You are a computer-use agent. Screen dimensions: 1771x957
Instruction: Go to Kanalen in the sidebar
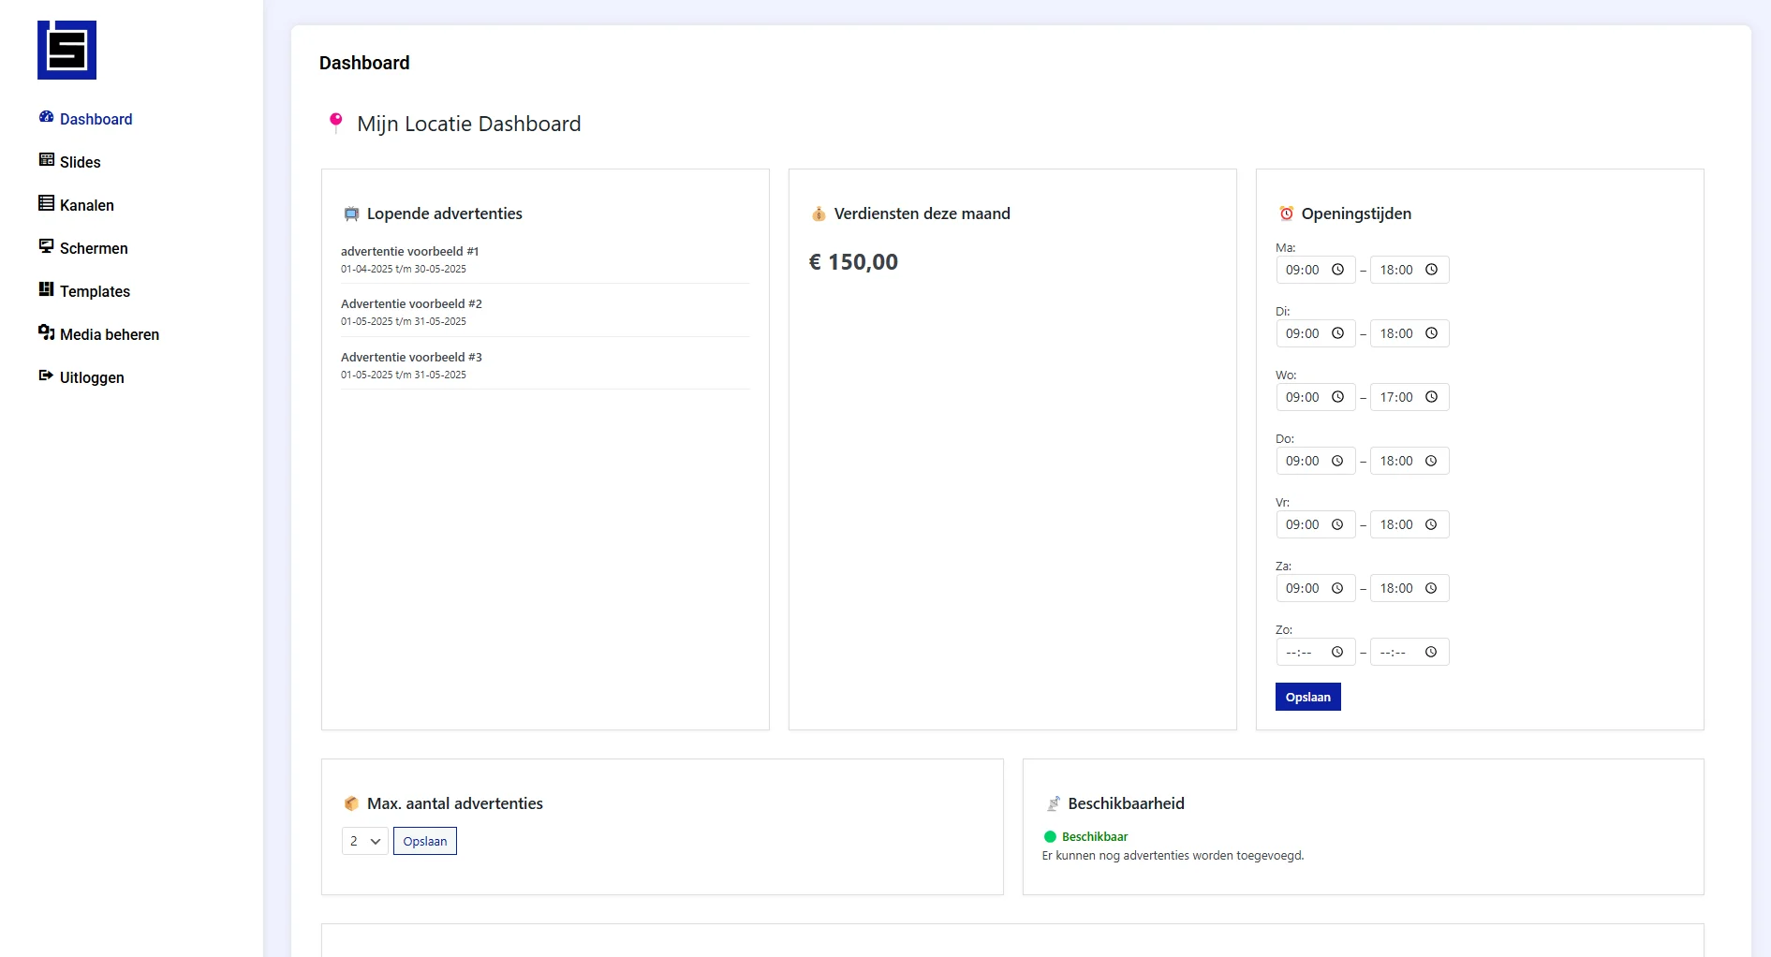point(86,205)
